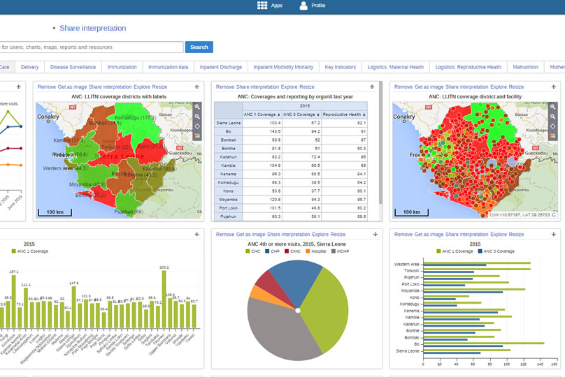Switch to the Immunization dashboard tab
The width and height of the screenshot is (565, 377).
(x=122, y=67)
